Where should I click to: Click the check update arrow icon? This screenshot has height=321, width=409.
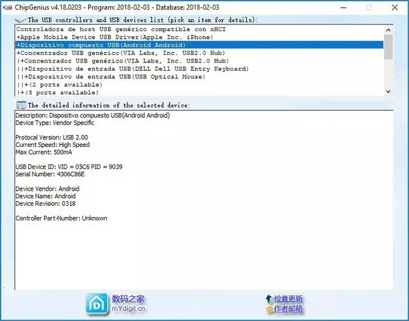coord(269,299)
